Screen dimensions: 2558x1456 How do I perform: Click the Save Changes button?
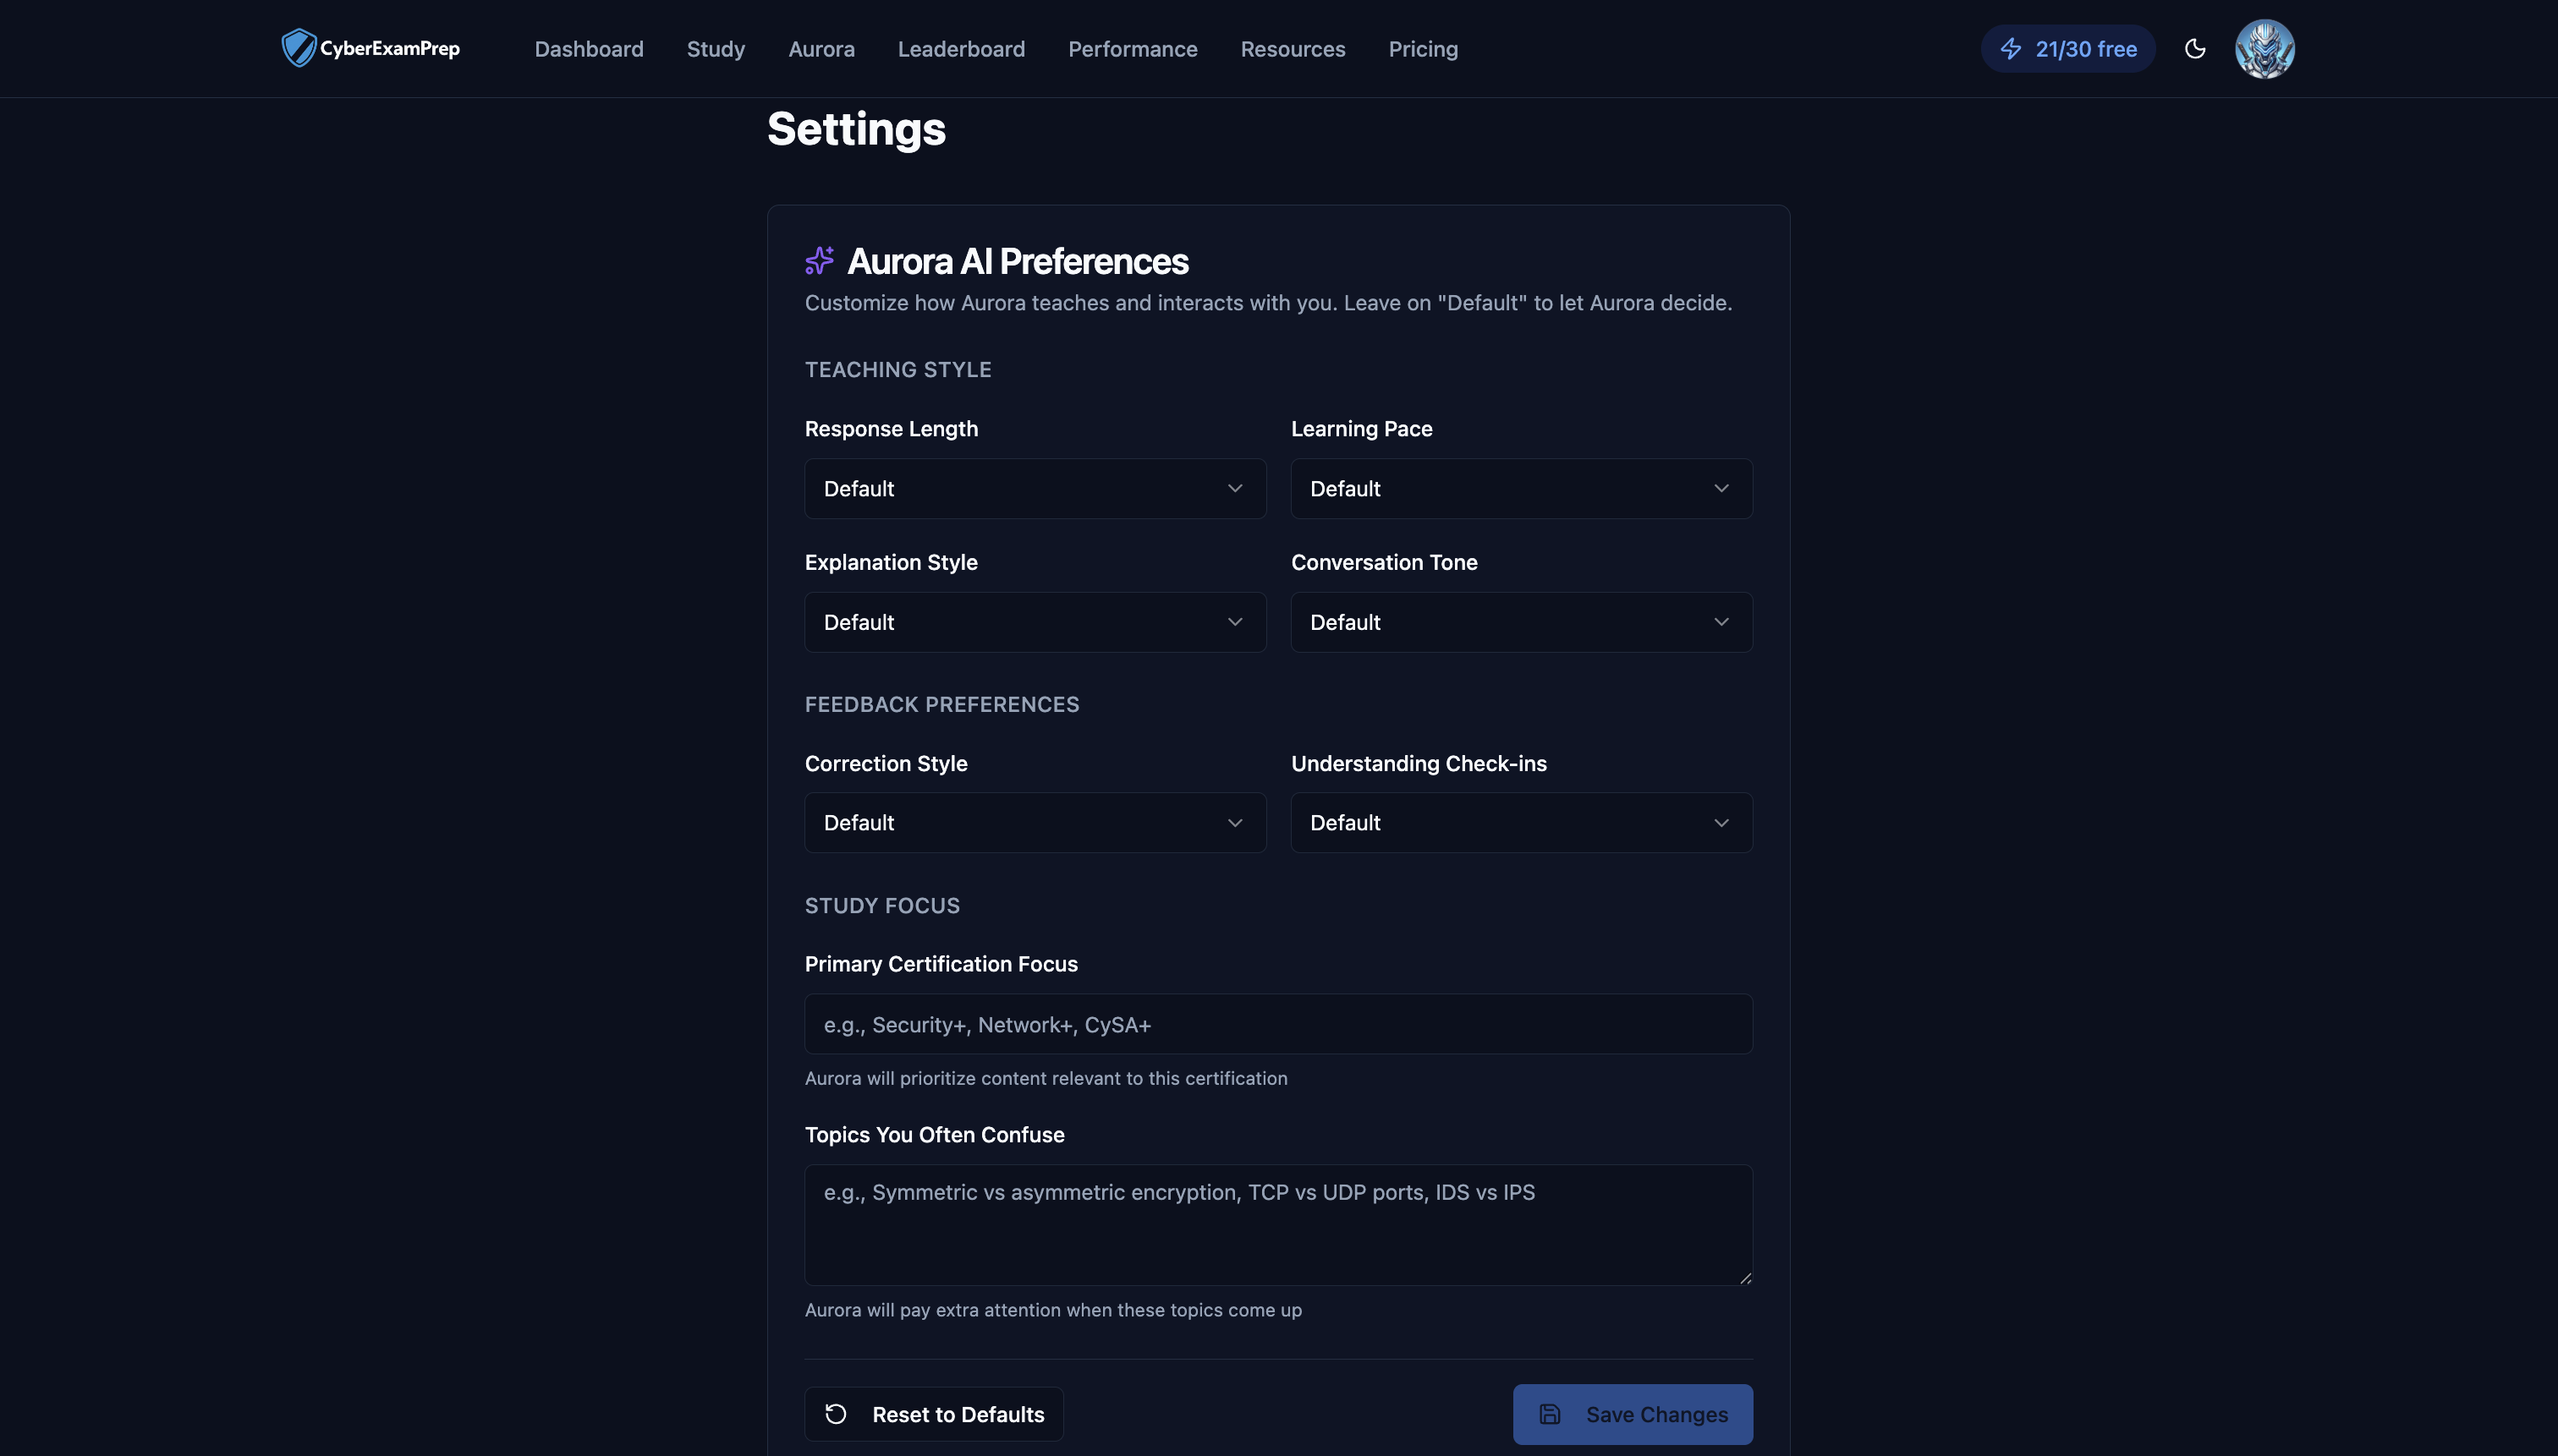(x=1632, y=1414)
